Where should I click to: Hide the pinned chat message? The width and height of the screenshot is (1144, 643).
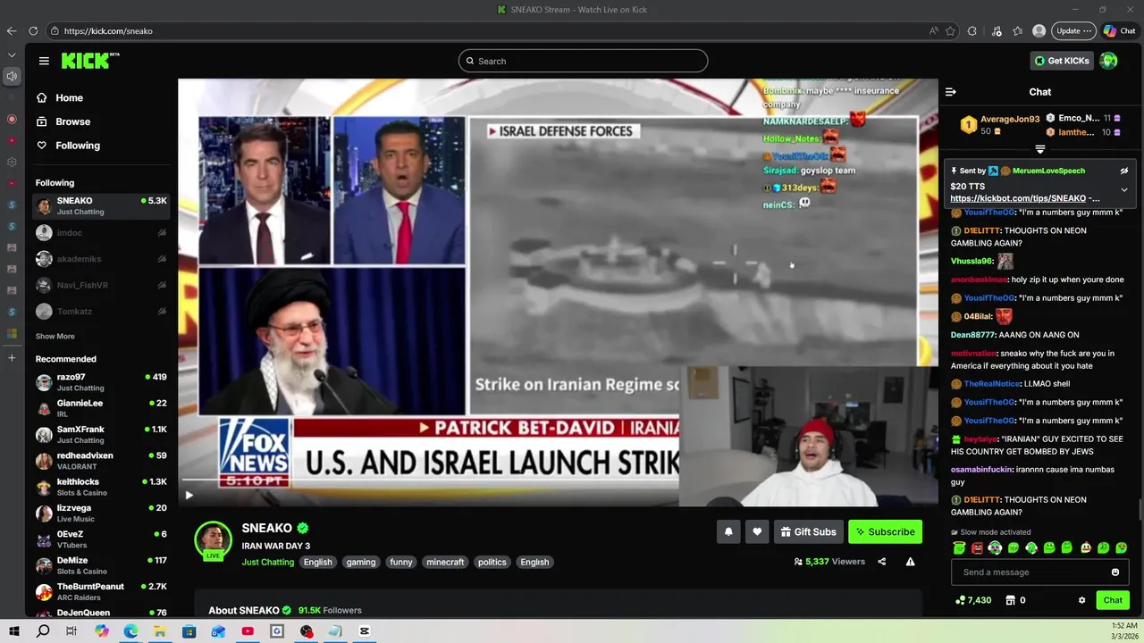pos(1124,171)
